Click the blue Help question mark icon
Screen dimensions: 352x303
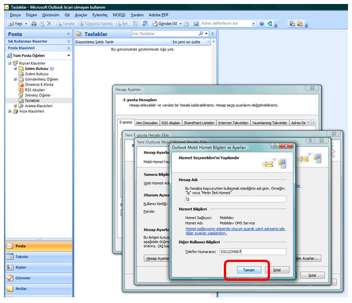pyautogui.click(x=262, y=23)
